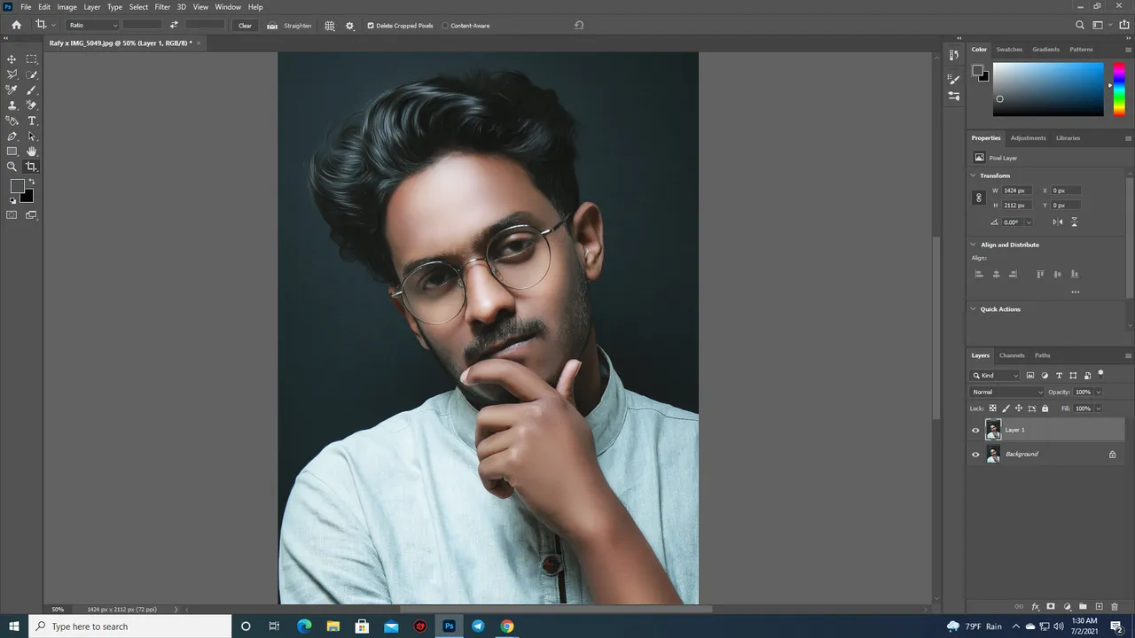This screenshot has height=638, width=1135.
Task: Add a layer mask
Action: 1051,607
